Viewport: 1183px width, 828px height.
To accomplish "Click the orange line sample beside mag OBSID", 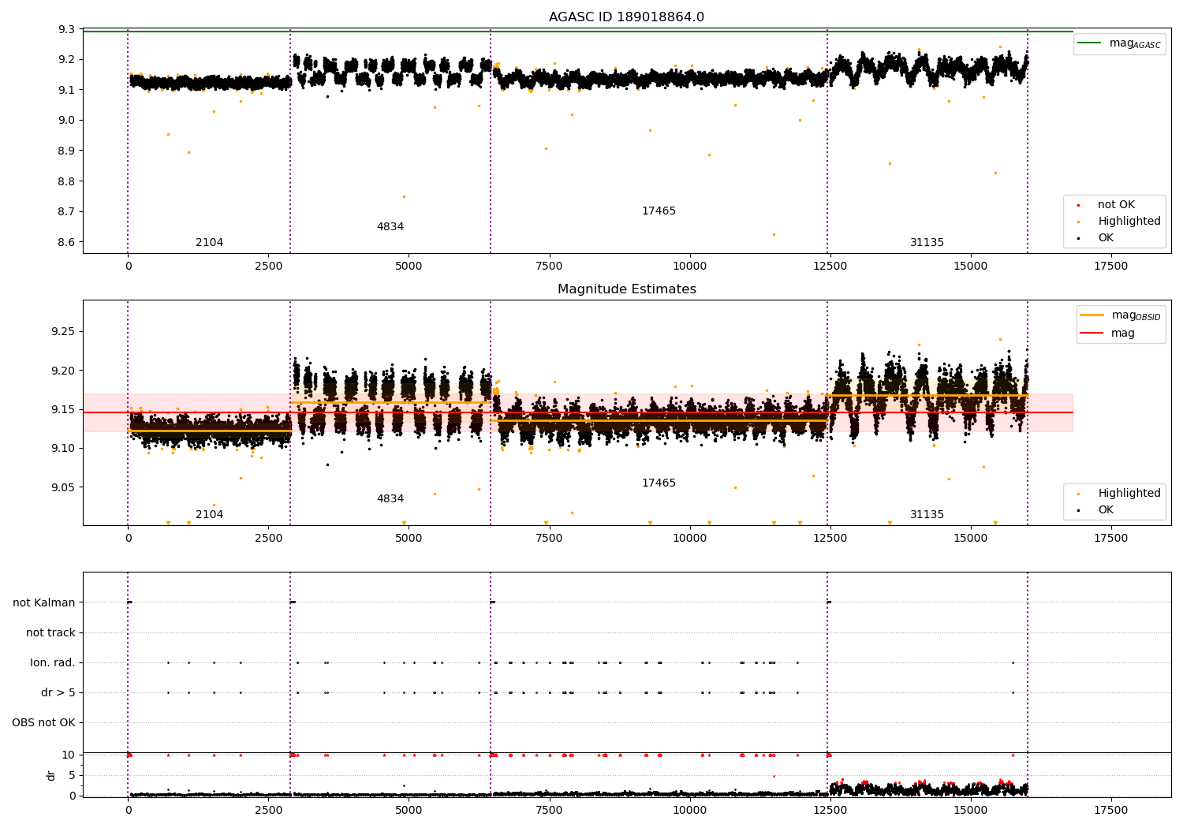I will [1092, 315].
